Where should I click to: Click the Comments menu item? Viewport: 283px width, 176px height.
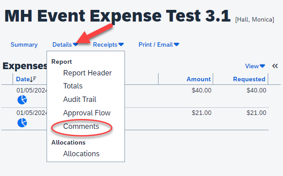(81, 127)
